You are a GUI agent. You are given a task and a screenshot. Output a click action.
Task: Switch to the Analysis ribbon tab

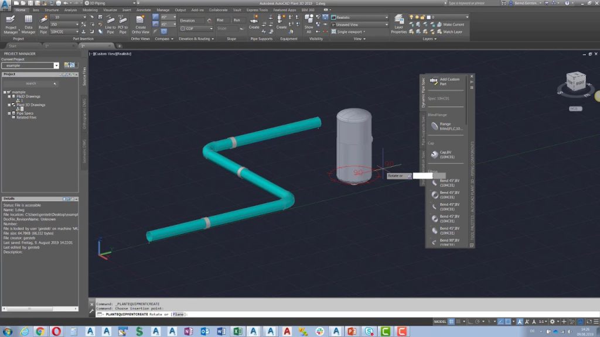point(70,10)
